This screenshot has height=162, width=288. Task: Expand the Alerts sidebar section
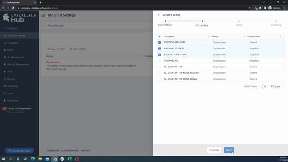point(19,72)
